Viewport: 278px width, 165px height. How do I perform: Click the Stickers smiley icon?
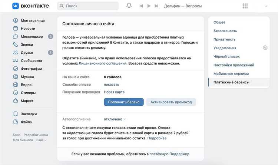point(16,93)
